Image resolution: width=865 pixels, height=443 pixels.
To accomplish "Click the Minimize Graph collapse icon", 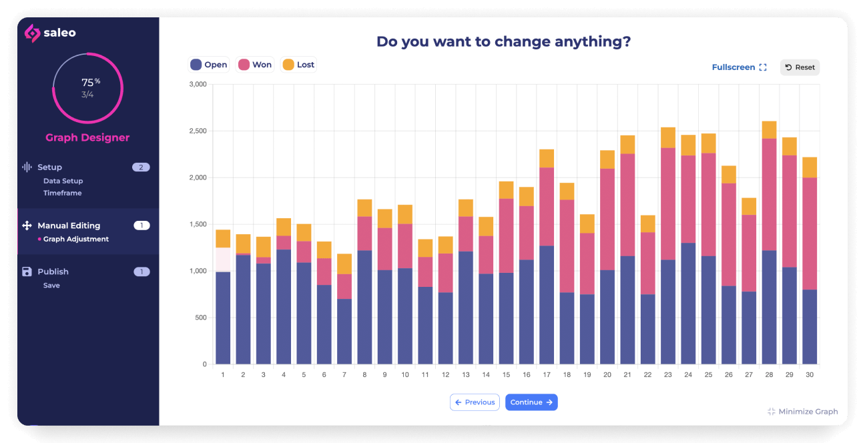I will click(x=772, y=412).
